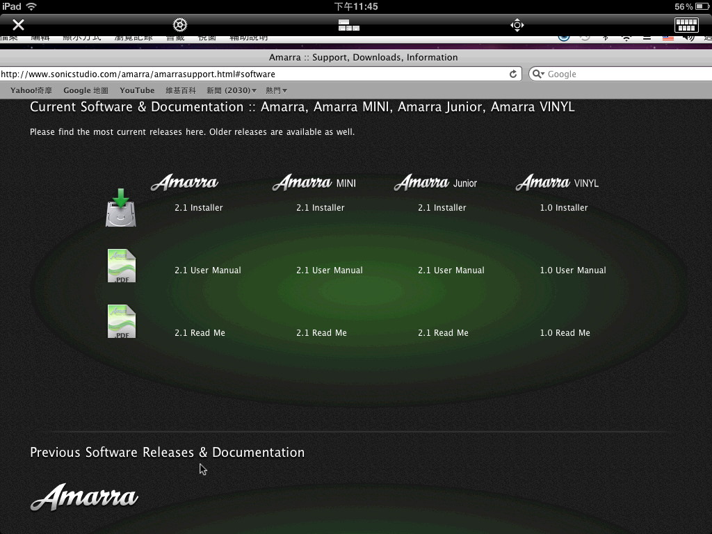712x534 pixels.
Task: Click the Wi-Fi icon in Mac menu bar
Action: coord(626,38)
